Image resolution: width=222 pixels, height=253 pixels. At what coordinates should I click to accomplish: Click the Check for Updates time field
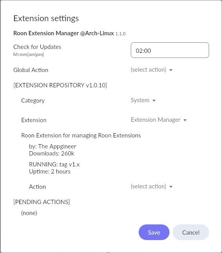[170, 50]
